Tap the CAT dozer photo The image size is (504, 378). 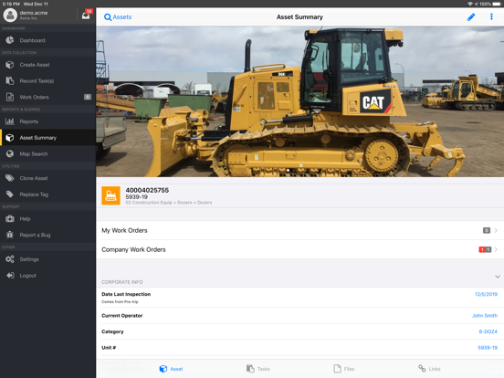point(299,101)
